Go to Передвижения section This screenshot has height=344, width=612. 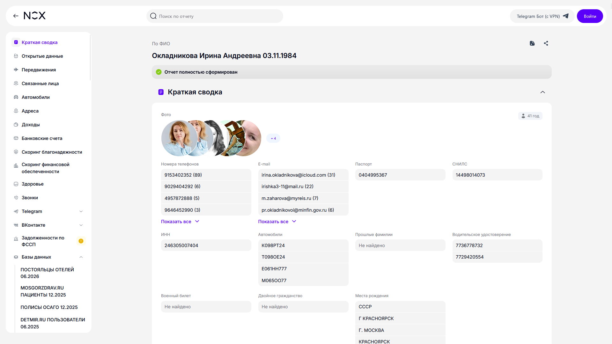click(x=39, y=70)
